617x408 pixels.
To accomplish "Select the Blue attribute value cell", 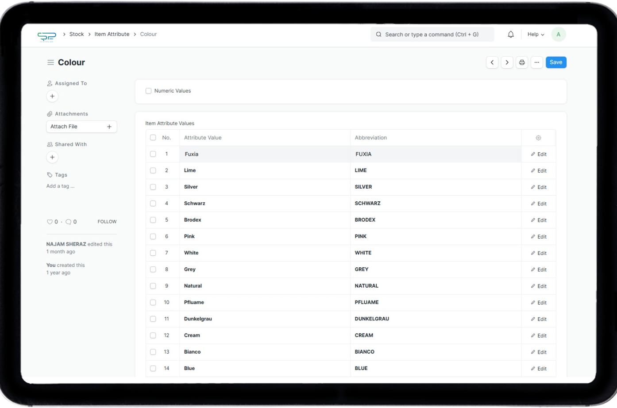I will [265, 368].
